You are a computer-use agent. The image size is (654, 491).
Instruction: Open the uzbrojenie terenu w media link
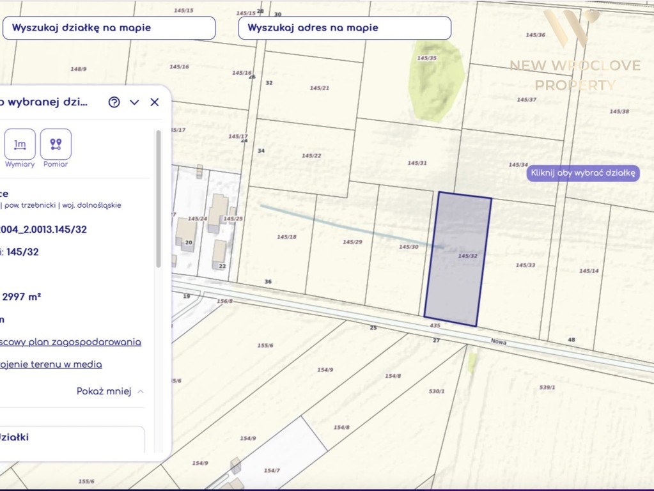(51, 364)
